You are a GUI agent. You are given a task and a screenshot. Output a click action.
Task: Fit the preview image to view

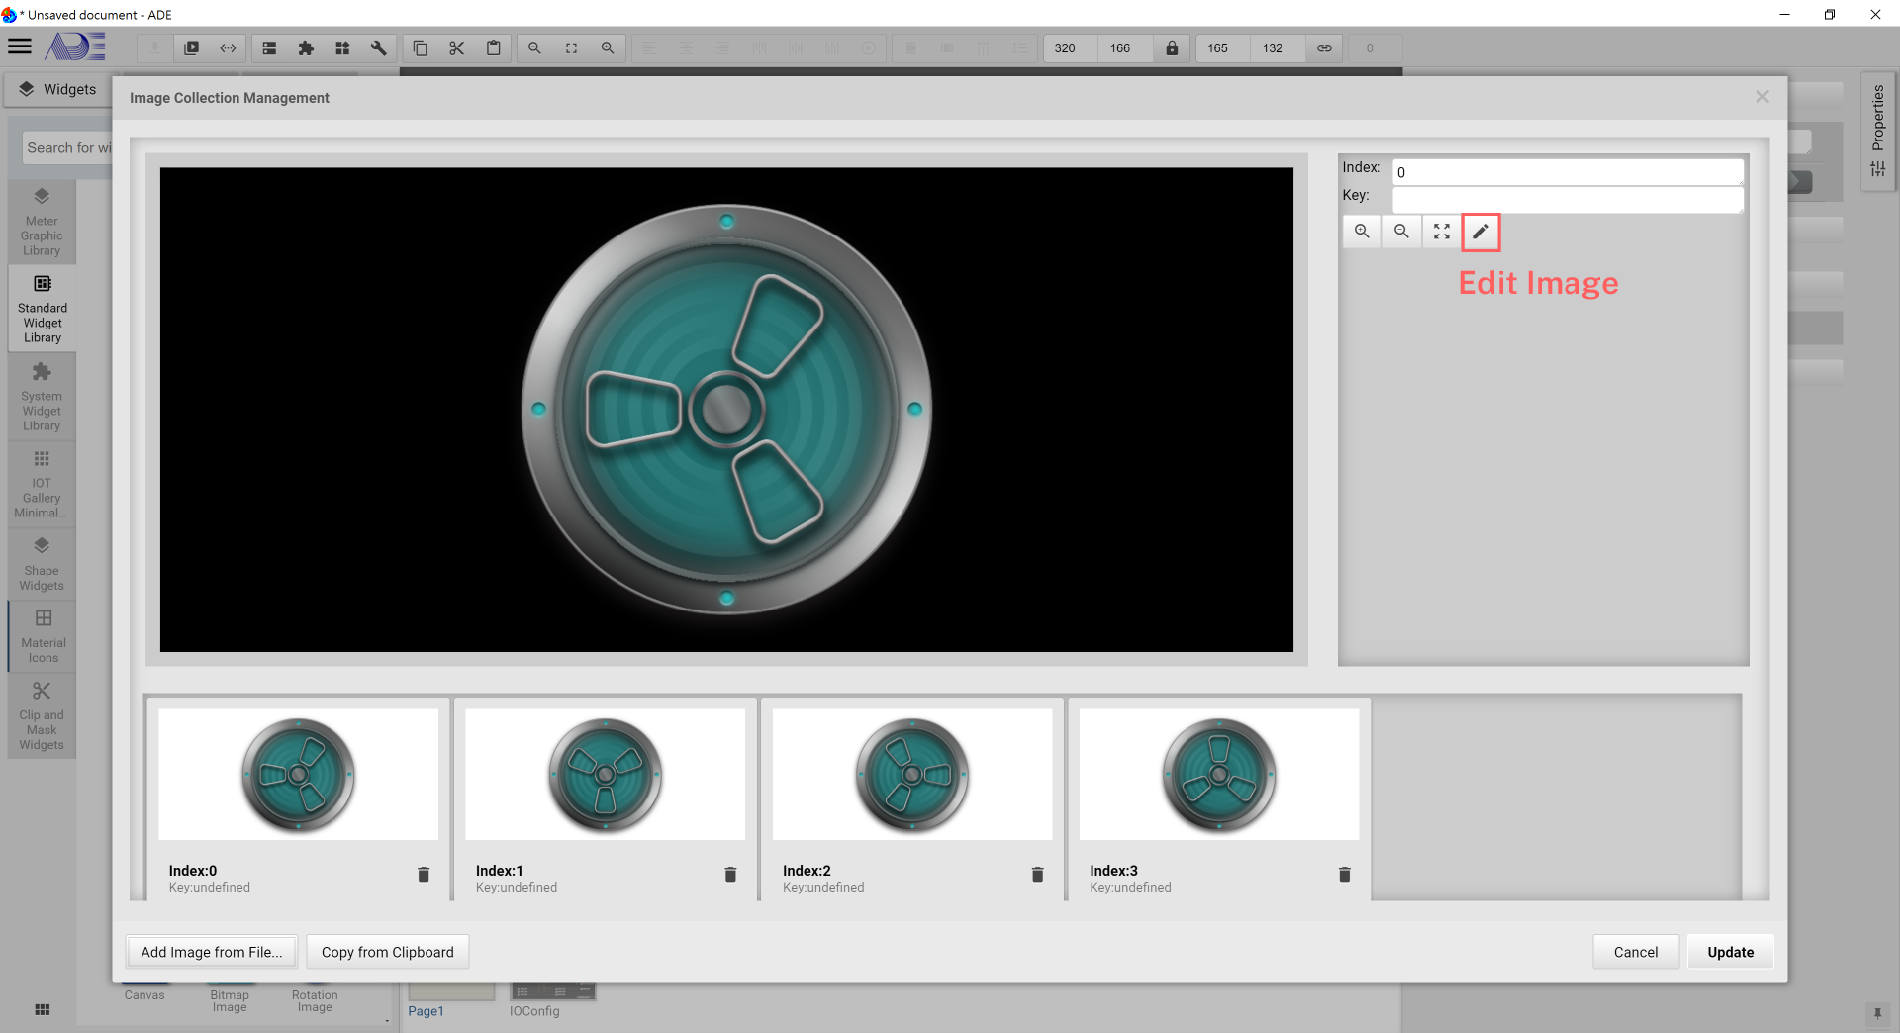click(x=1441, y=232)
